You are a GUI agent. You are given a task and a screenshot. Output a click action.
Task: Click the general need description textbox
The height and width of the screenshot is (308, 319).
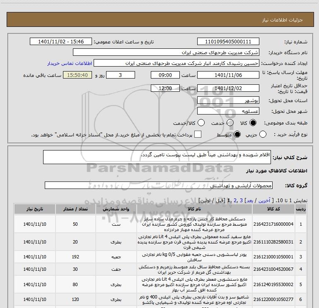point(157,157)
